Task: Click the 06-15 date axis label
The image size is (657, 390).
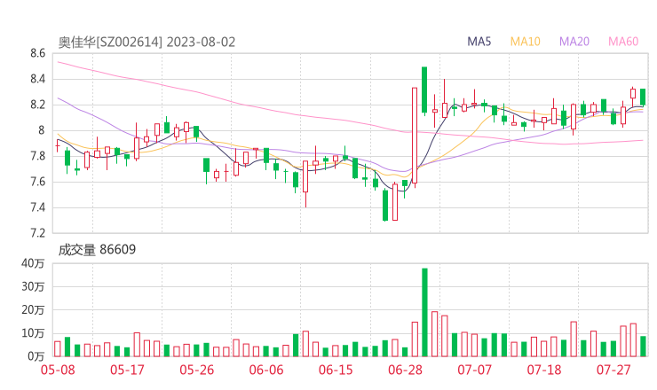Action: point(336,370)
